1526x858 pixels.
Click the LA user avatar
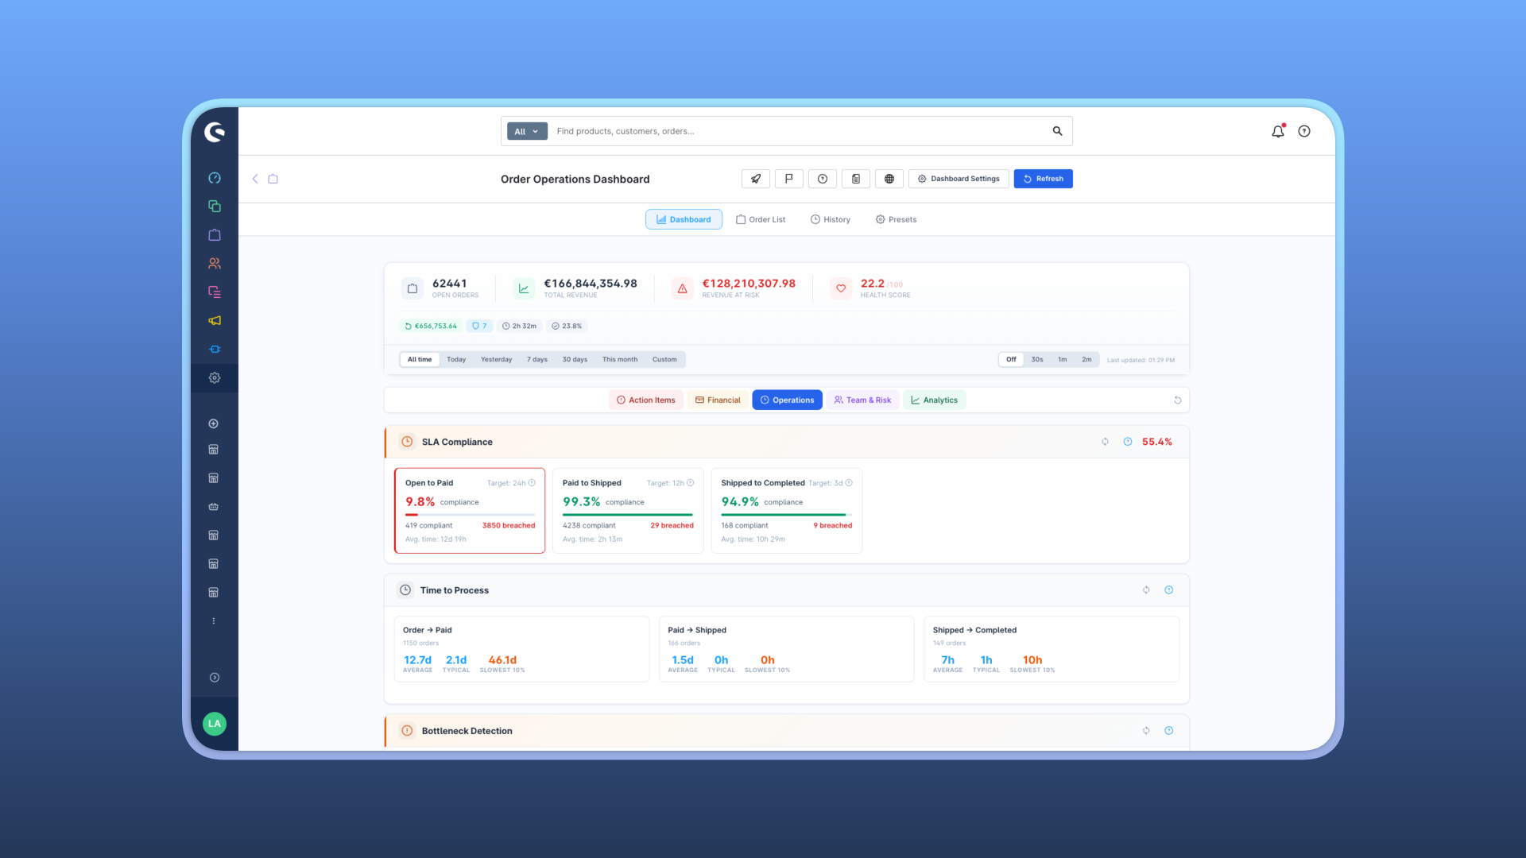[x=215, y=724]
